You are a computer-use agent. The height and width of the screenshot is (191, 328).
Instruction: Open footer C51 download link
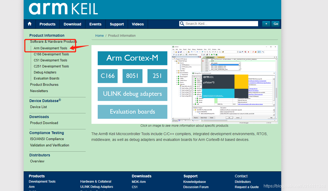tap(134, 187)
